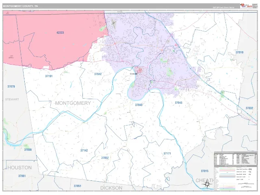
Task: Click the ZIP code label 37061
Action: point(22,176)
